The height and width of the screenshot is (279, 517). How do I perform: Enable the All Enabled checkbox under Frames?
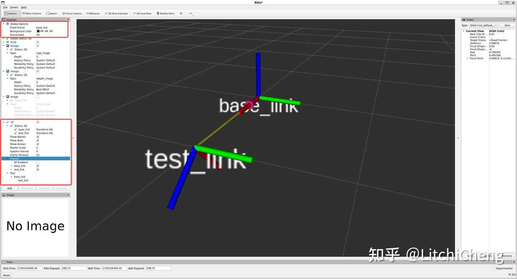[x=37, y=162]
